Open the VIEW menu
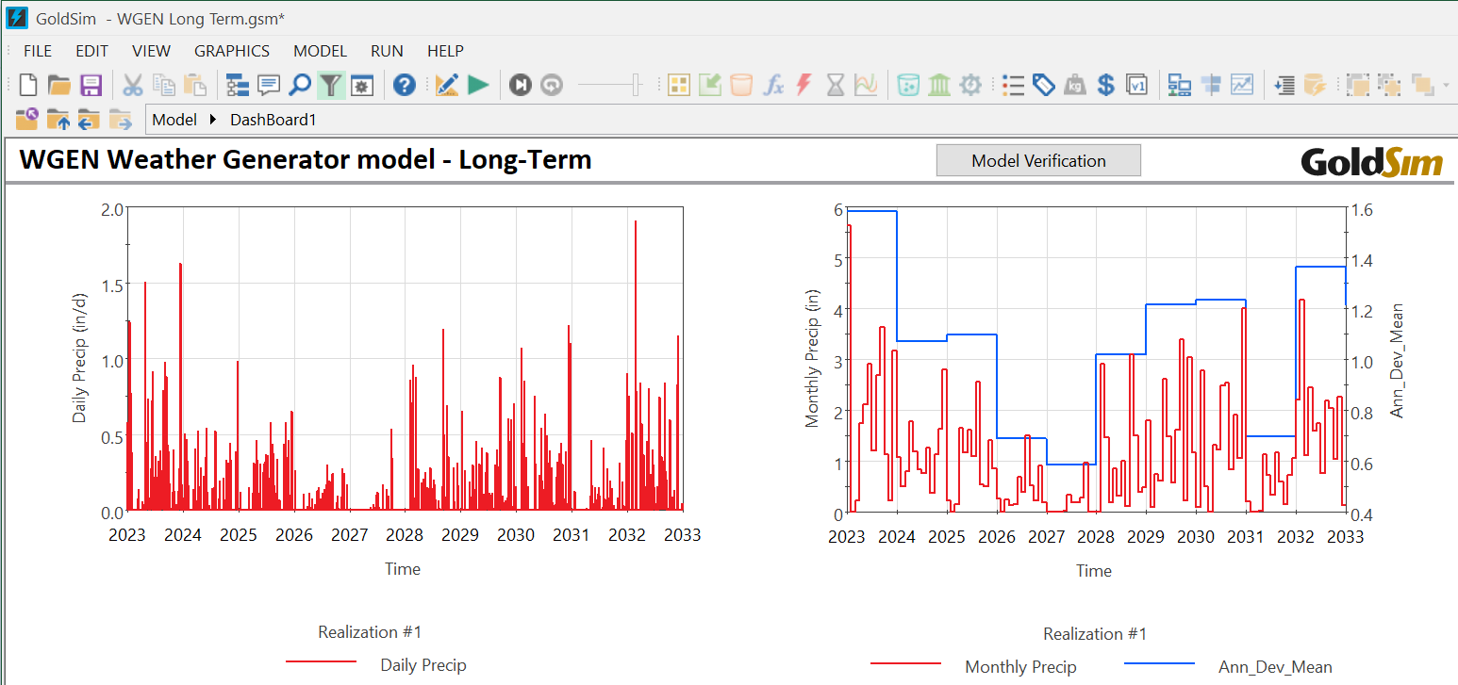Image resolution: width=1458 pixels, height=685 pixels. (x=151, y=51)
